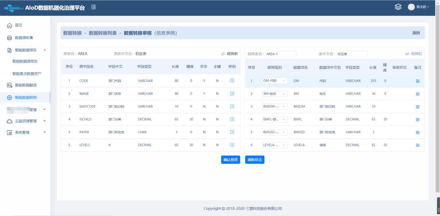Open the XM-姓名 conversion rule dropdown
The height and width of the screenshot is (216, 440).
(275, 94)
